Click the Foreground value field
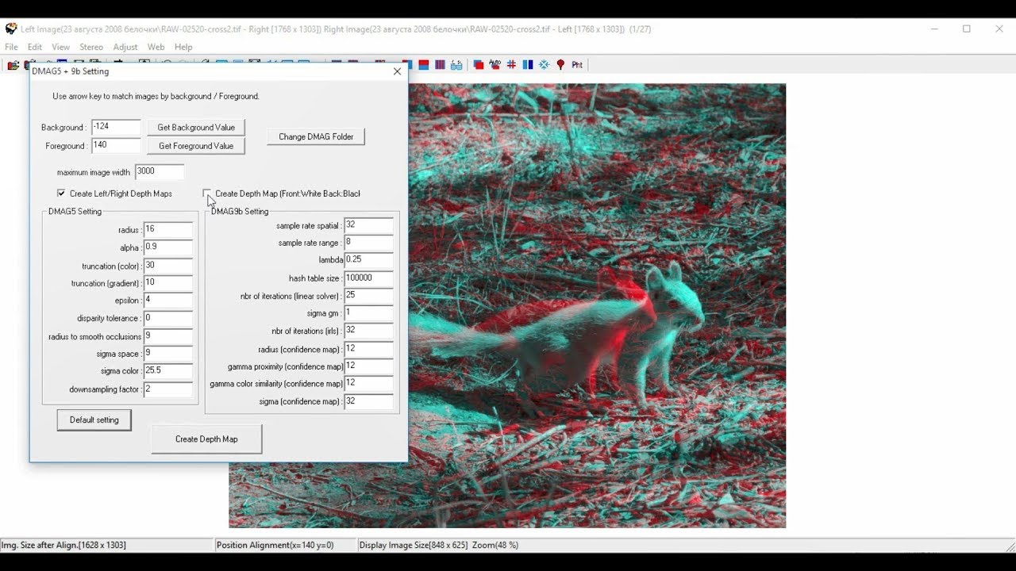1016x571 pixels. (x=116, y=145)
